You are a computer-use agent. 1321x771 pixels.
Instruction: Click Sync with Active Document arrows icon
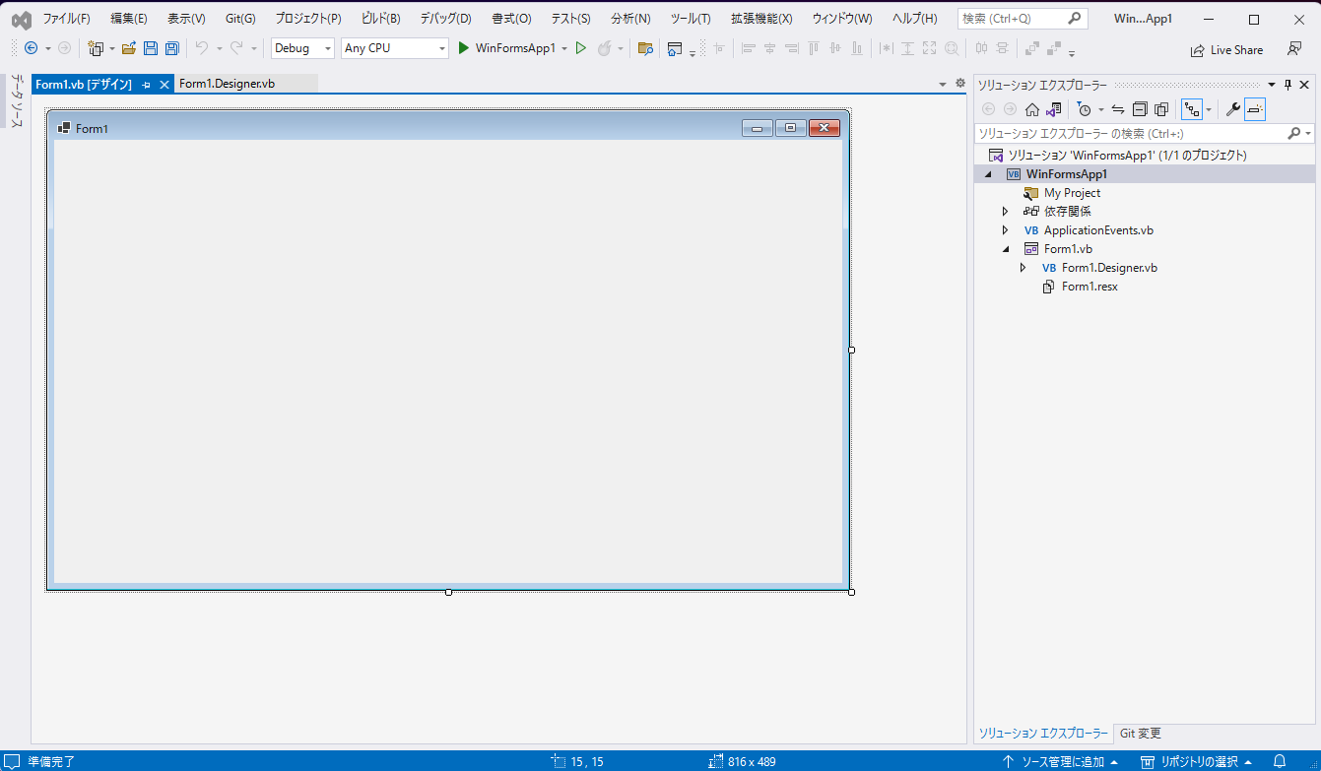[x=1118, y=109]
